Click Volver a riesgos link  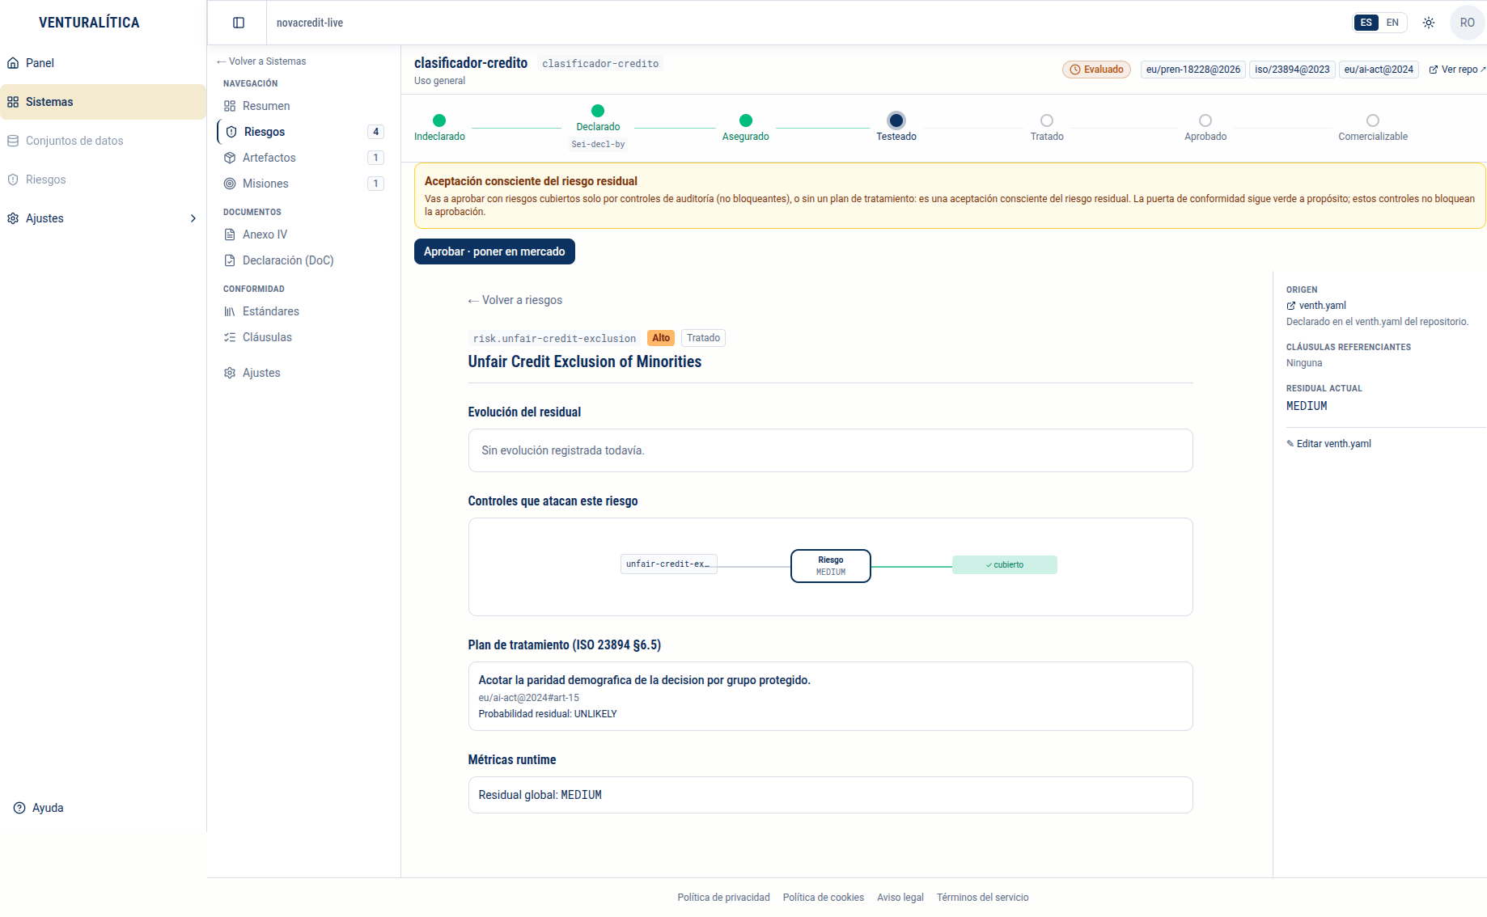pos(515,300)
